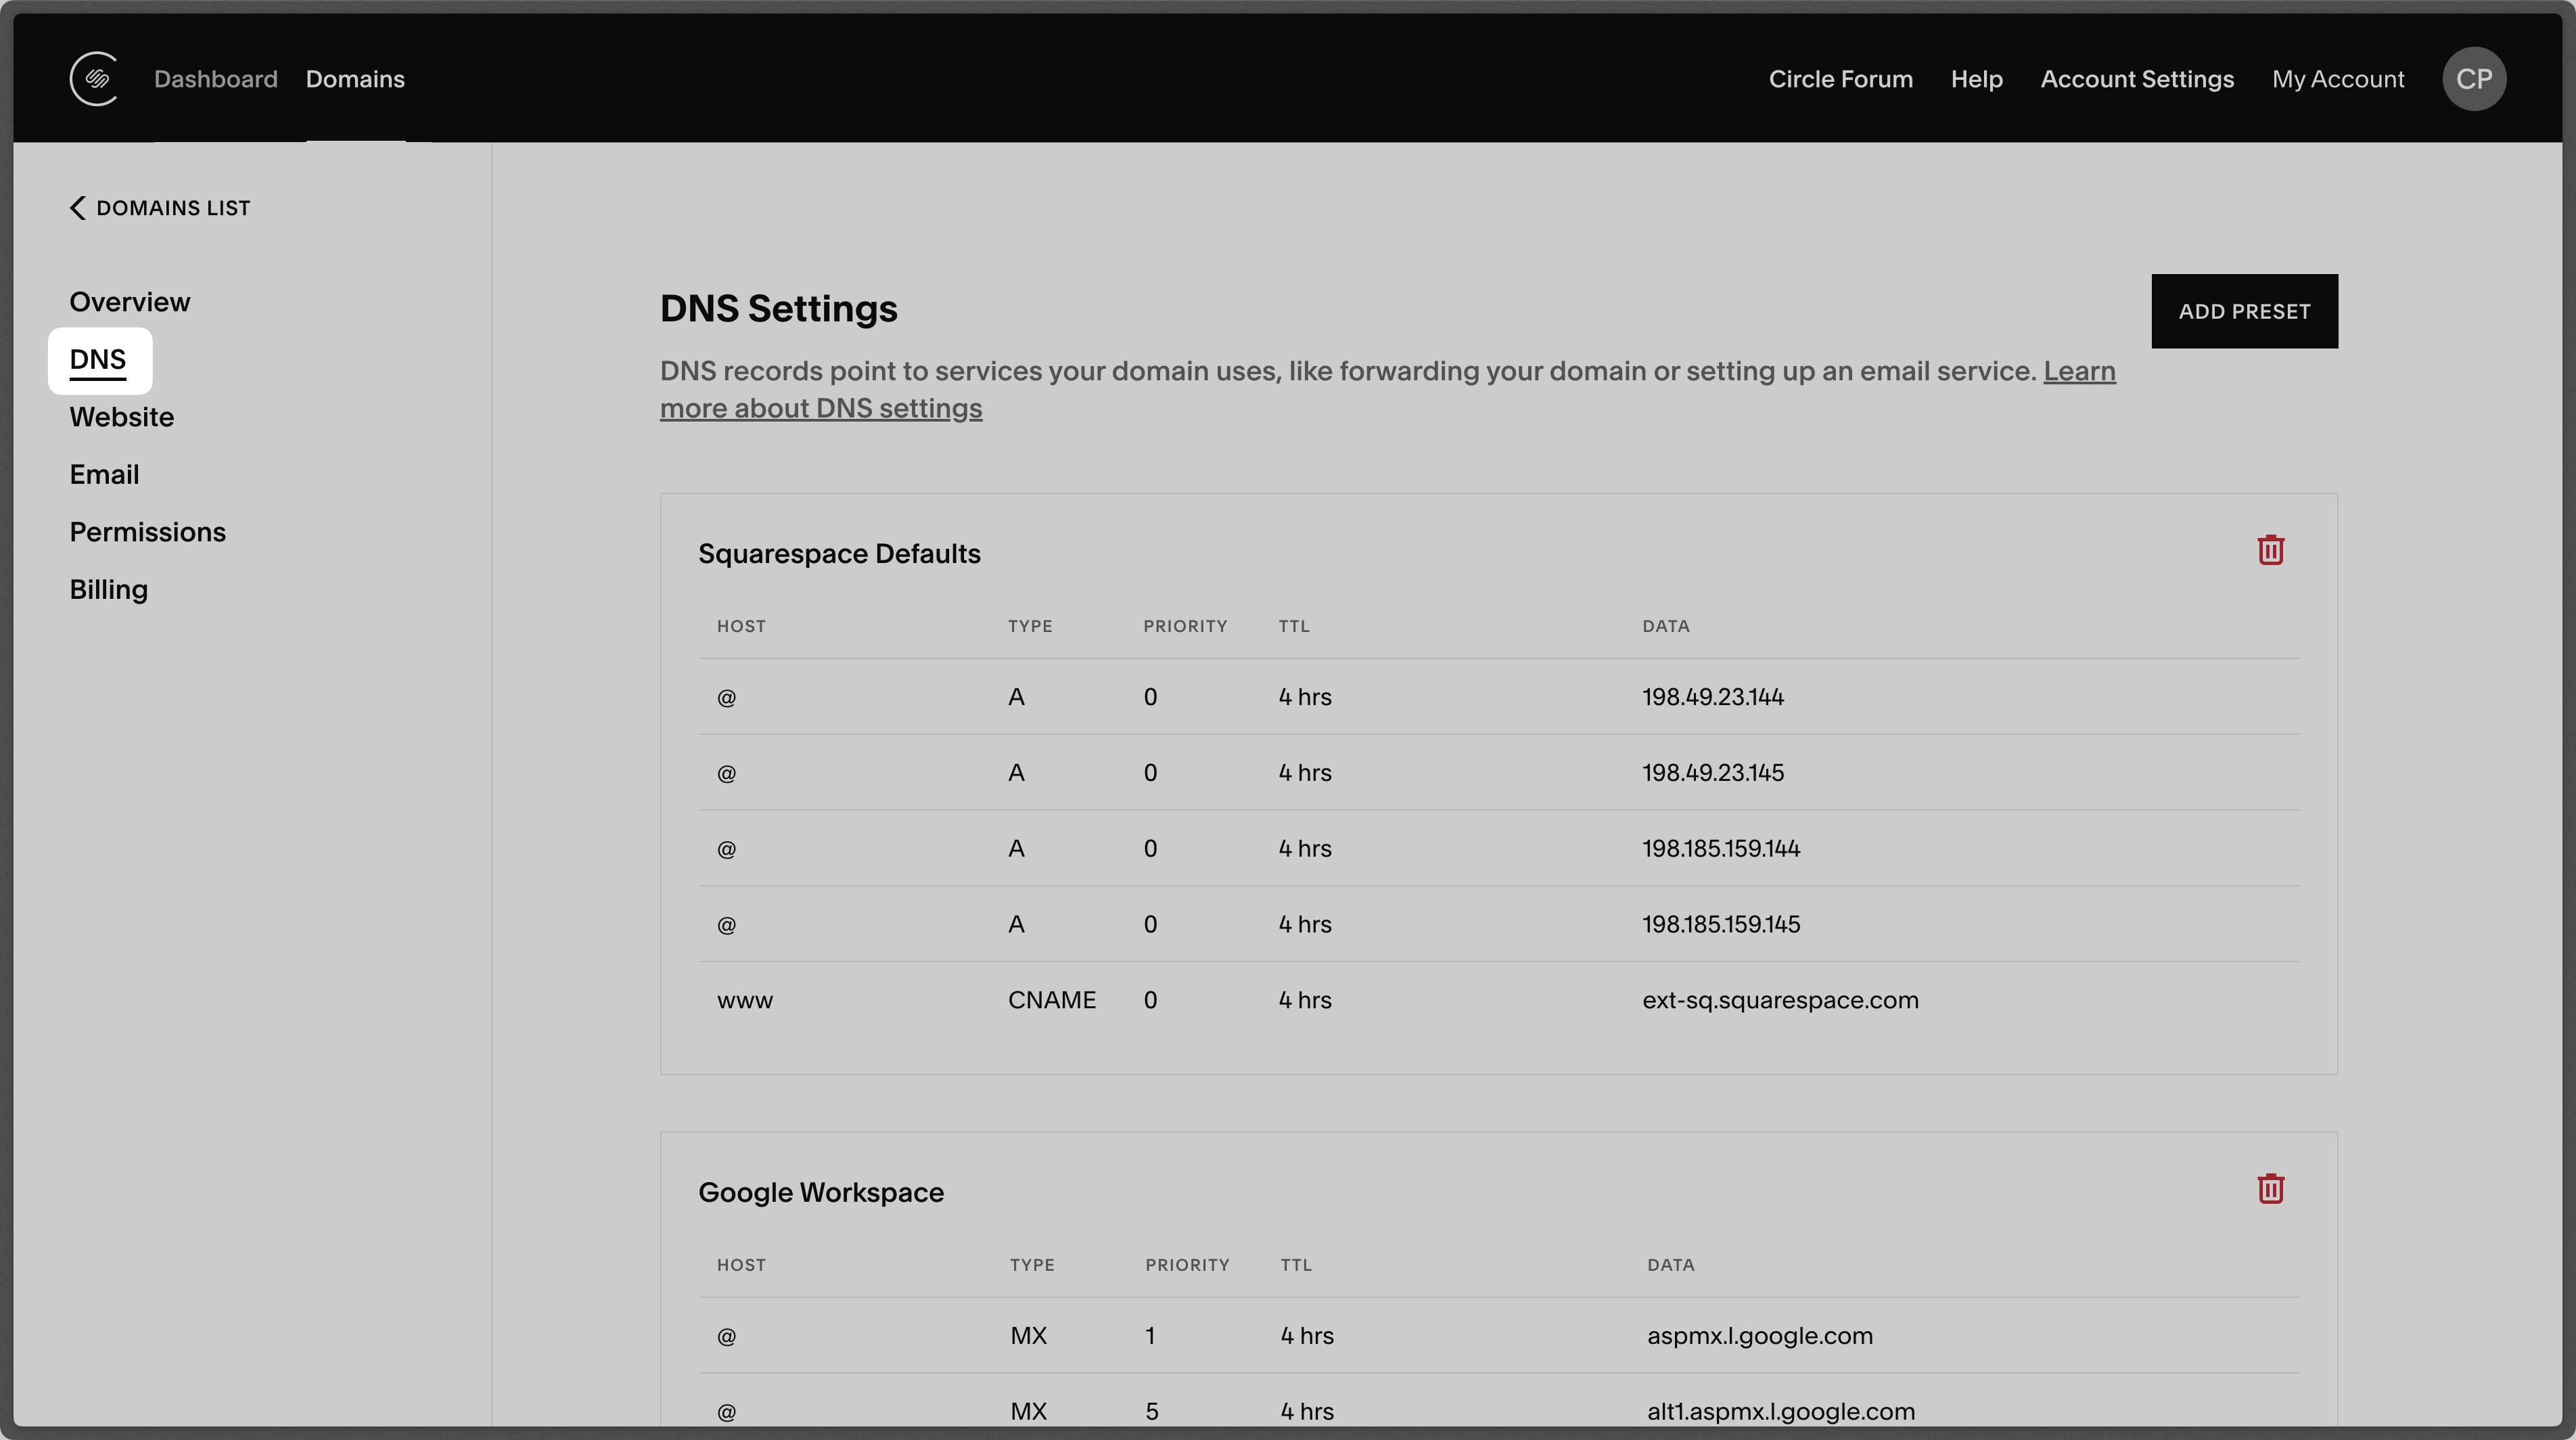2576x1440 pixels.
Task: Delete the Google Workspace preset
Action: [2270, 1189]
